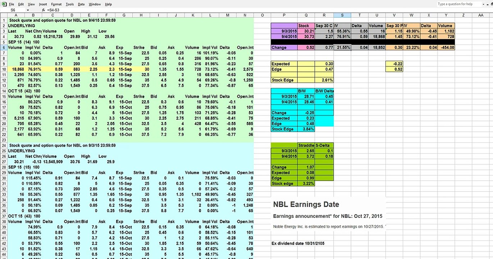Viewport: 493px width, 259px height.
Task: Expand the Name Box dropdown arrow
Action: [28, 10]
